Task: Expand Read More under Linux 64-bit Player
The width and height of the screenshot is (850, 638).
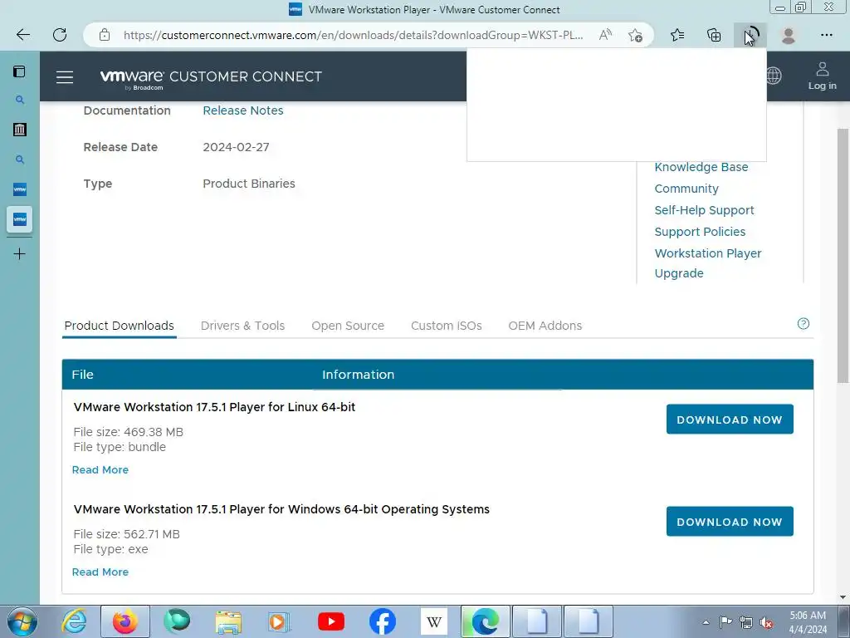Action: coord(100,470)
